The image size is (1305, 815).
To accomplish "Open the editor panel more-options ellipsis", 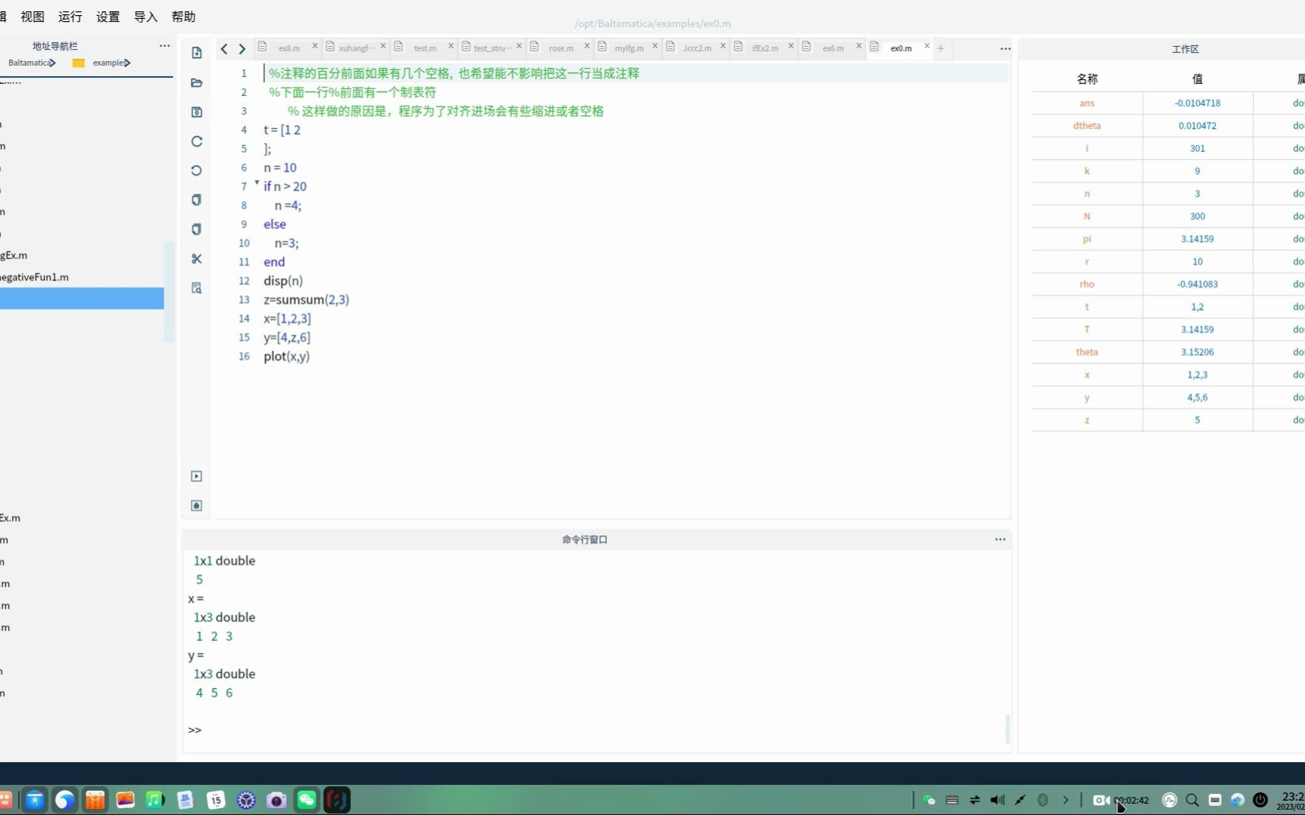I will pos(1005,48).
